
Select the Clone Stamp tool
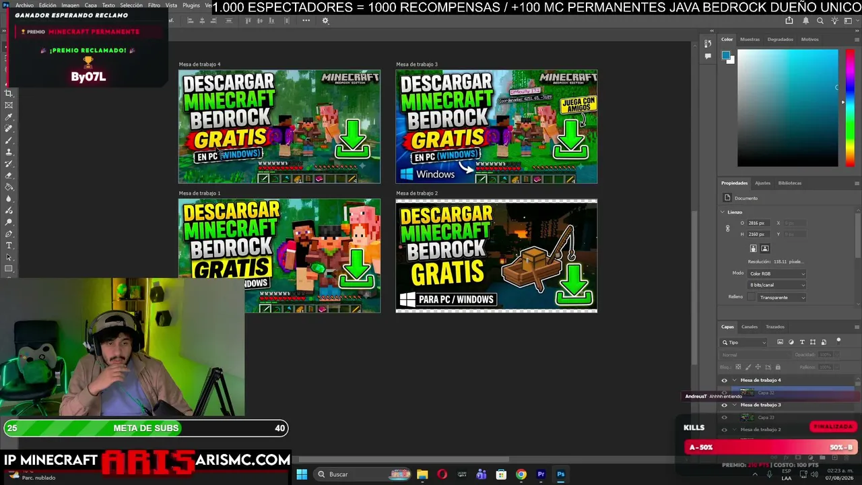(9, 152)
